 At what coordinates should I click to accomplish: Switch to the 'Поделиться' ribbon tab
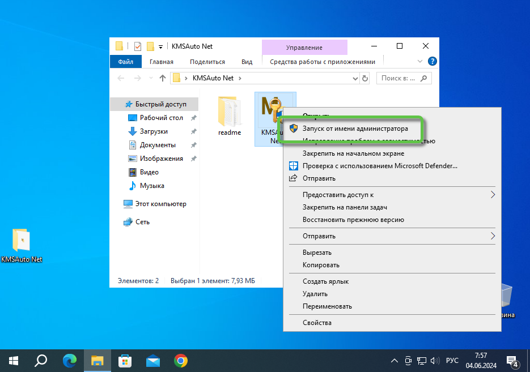coord(207,62)
